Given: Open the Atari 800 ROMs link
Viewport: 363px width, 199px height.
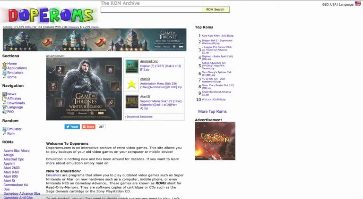Looking at the screenshot, I should [x=10, y=176].
